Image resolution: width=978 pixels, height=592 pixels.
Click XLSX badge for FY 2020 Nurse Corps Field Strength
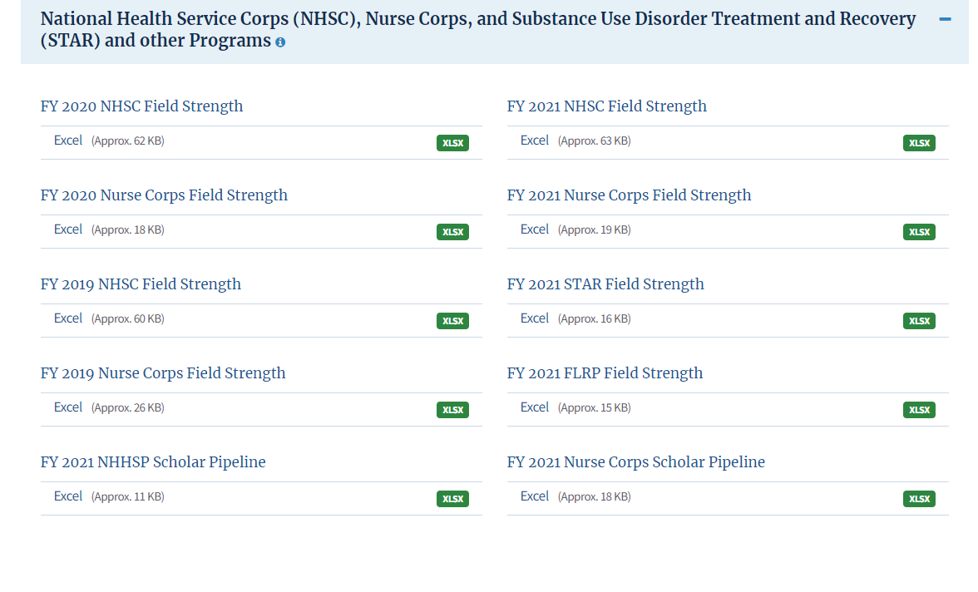[x=452, y=232]
